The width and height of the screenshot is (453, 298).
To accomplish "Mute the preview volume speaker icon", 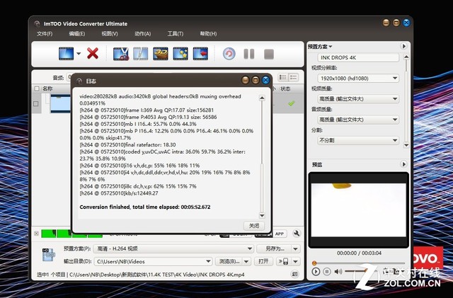I will [x=338, y=271].
